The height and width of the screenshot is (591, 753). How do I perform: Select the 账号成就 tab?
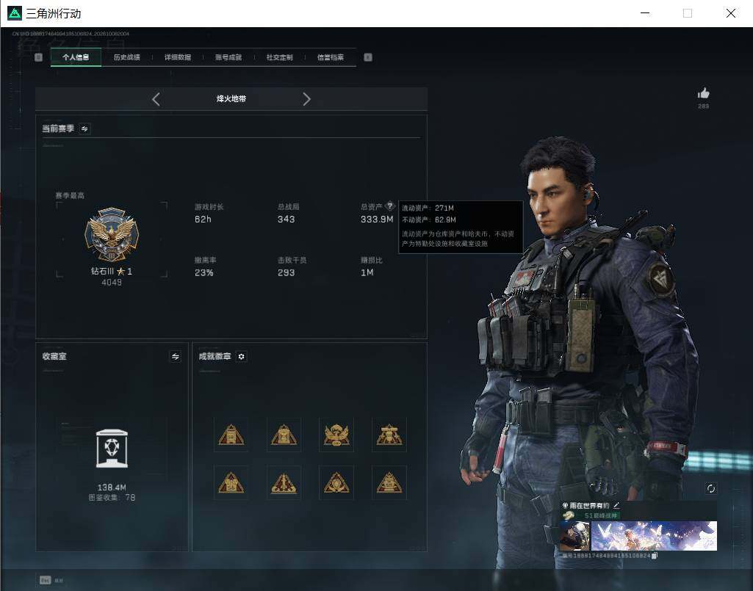pyautogui.click(x=228, y=57)
